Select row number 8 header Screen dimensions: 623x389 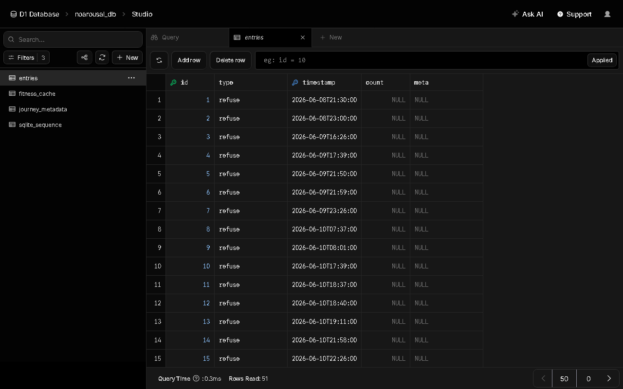(156, 229)
